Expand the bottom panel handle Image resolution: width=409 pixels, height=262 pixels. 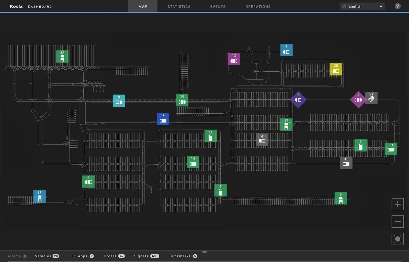204,252
